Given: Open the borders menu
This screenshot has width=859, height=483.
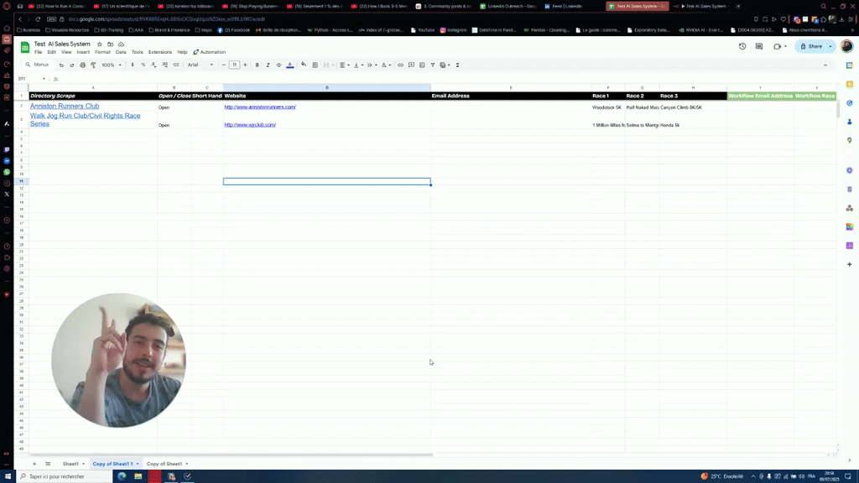Looking at the screenshot, I should (315, 65).
